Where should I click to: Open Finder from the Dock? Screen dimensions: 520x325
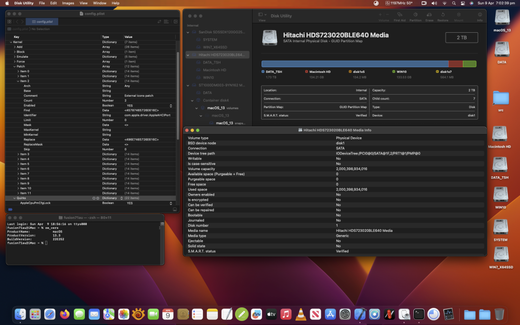point(20,314)
